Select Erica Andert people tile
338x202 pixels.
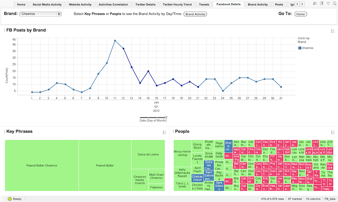[x=209, y=155]
